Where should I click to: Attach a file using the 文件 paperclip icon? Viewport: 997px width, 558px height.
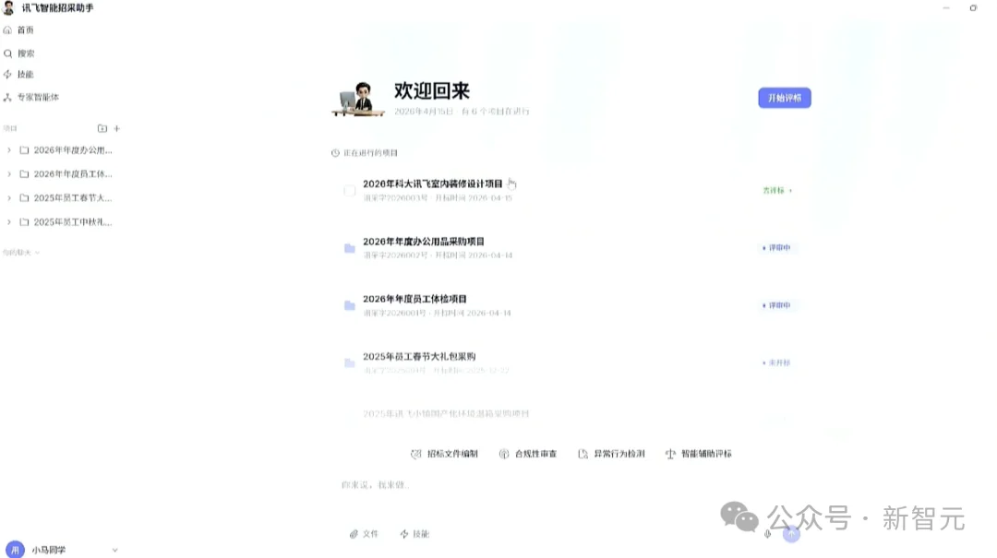364,533
